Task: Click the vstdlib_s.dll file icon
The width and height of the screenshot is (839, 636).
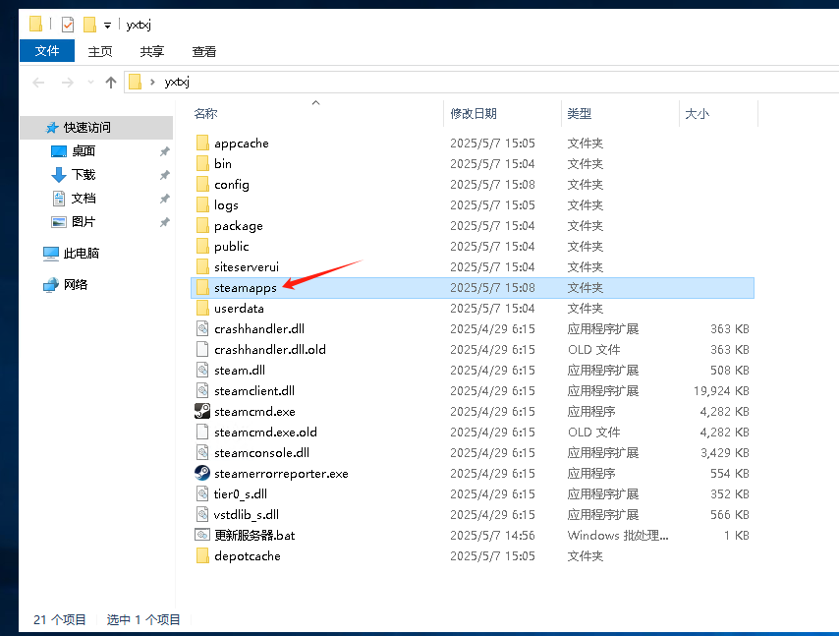Action: (x=202, y=514)
